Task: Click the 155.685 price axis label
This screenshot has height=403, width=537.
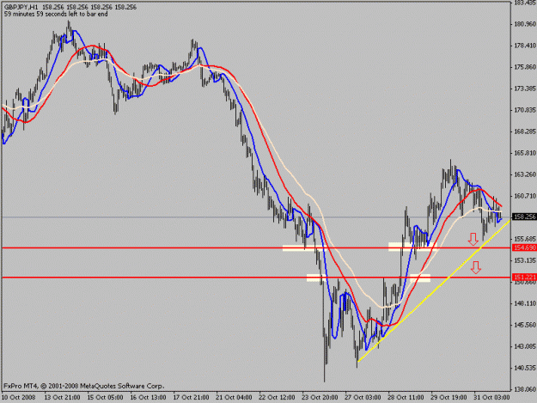Action: pos(525,239)
